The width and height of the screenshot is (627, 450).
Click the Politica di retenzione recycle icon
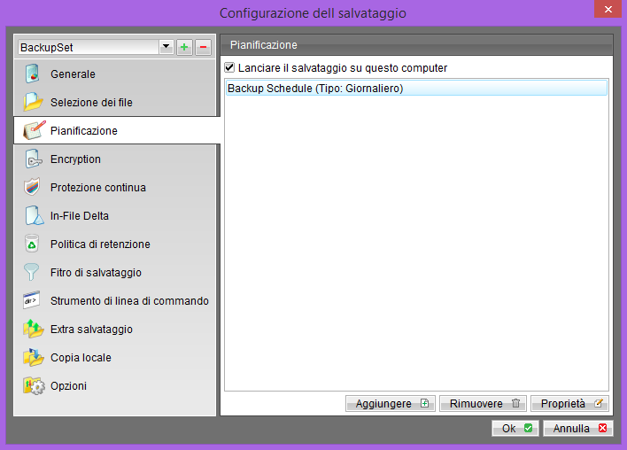[x=32, y=244]
